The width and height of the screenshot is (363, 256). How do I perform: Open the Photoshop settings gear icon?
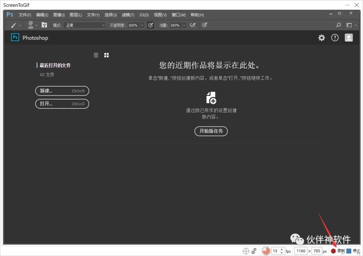click(321, 38)
